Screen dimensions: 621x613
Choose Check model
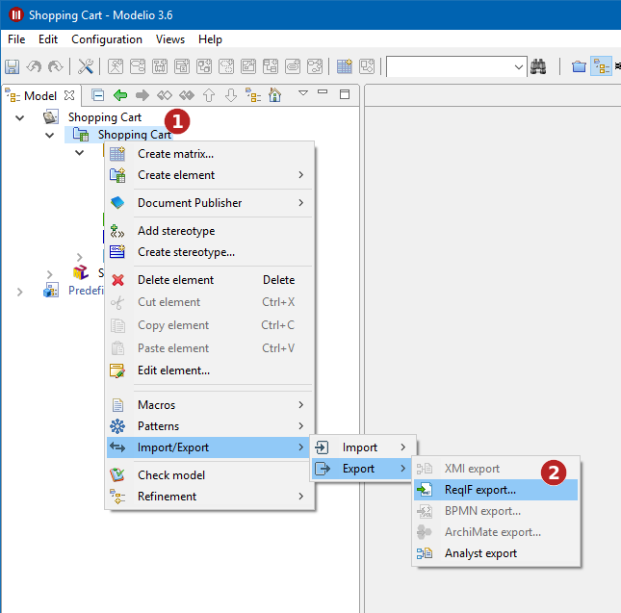pos(210,474)
